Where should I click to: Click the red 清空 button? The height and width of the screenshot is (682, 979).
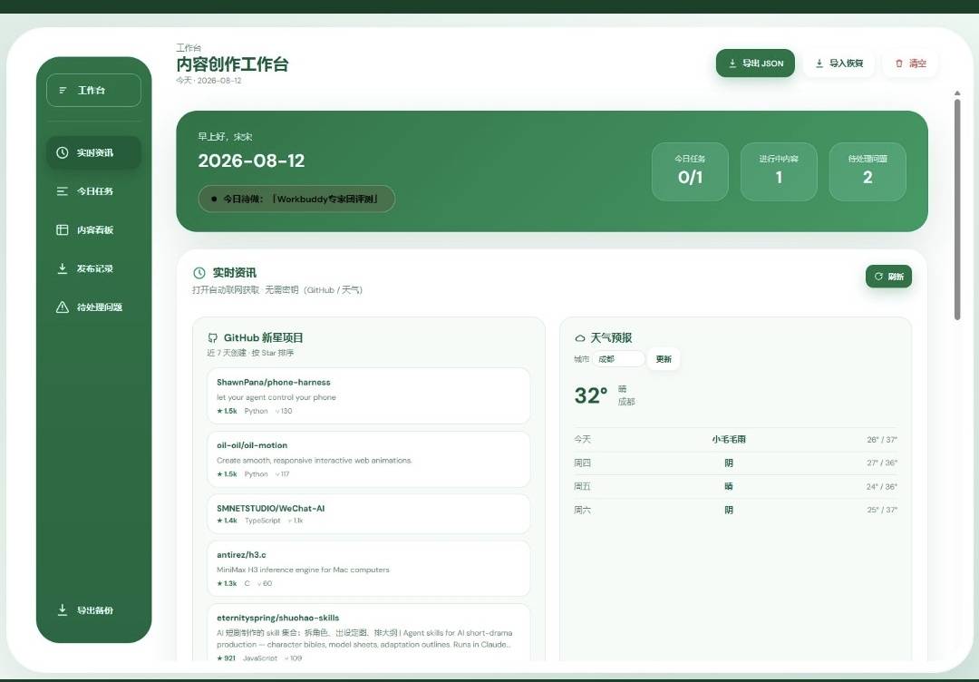click(x=910, y=63)
